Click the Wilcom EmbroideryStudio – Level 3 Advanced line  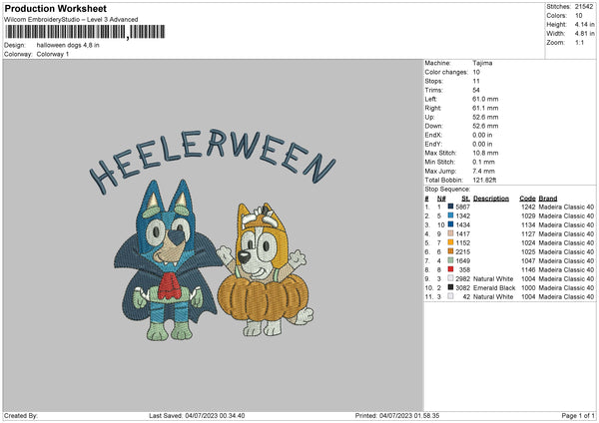(71, 19)
